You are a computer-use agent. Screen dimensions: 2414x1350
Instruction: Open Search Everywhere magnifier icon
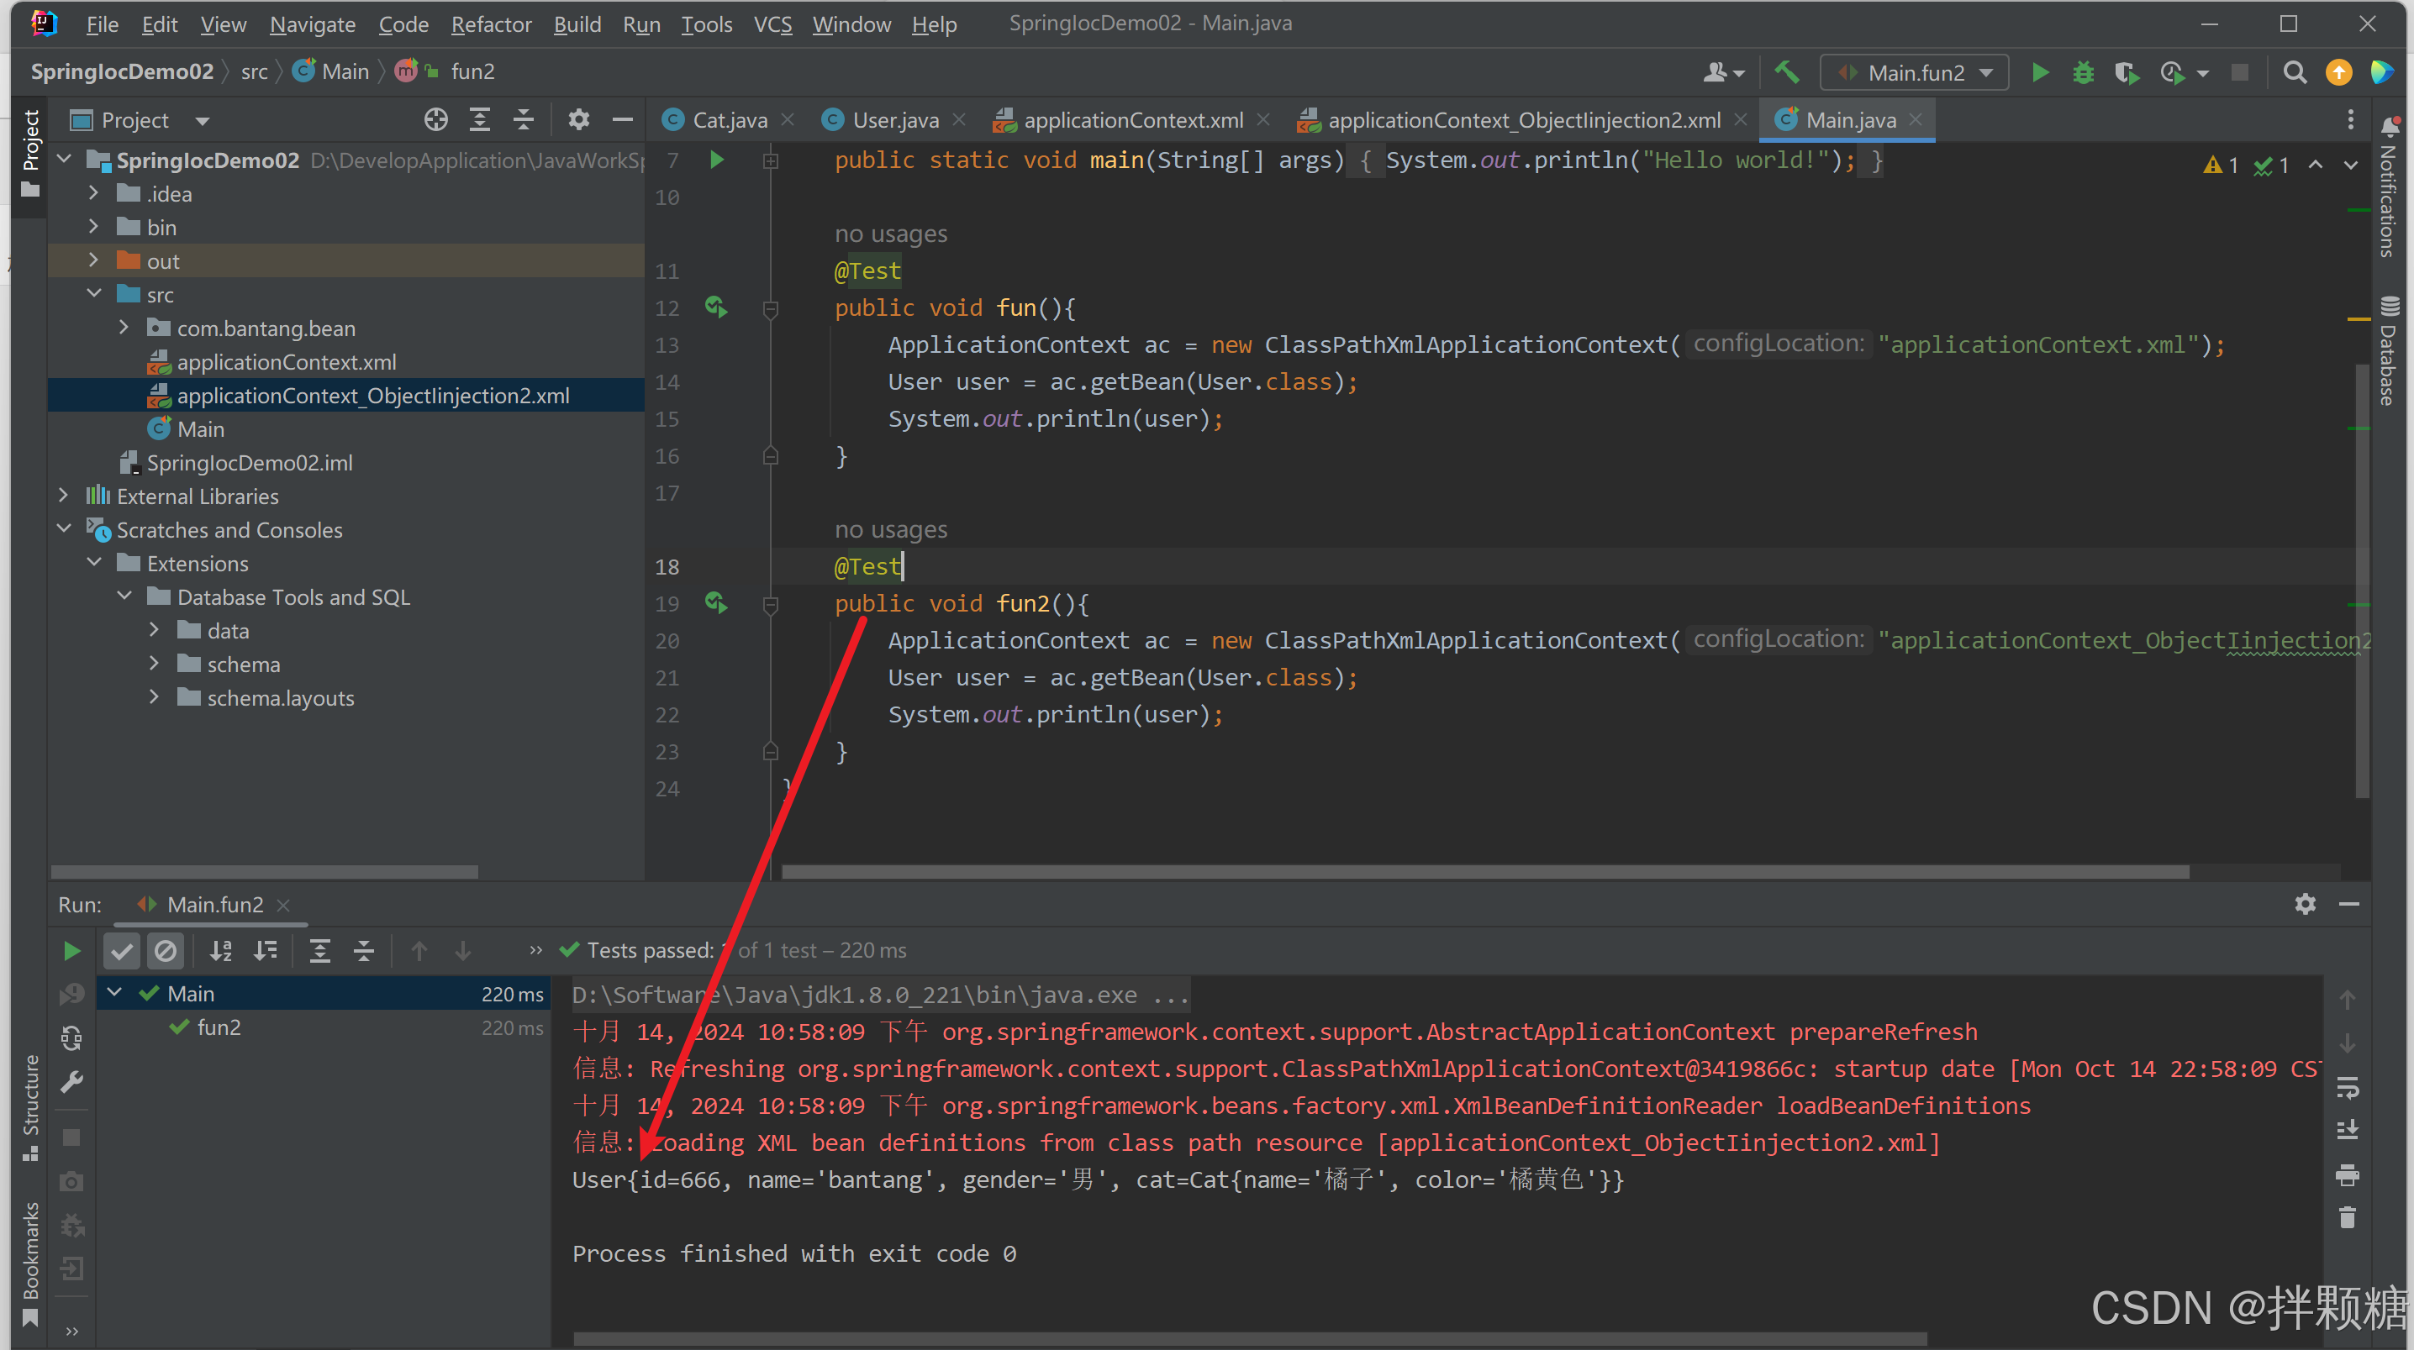click(2294, 72)
